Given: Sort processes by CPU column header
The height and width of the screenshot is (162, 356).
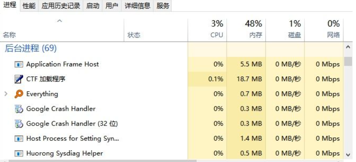Looking at the screenshot, I should click(207, 29).
